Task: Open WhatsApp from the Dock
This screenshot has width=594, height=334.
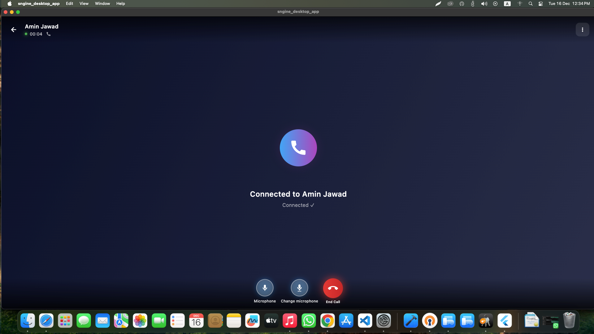Action: tap(309, 321)
